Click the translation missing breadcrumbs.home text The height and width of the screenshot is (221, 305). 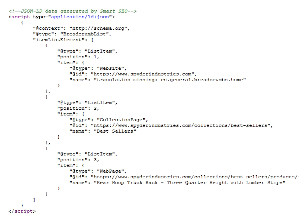click(170, 80)
